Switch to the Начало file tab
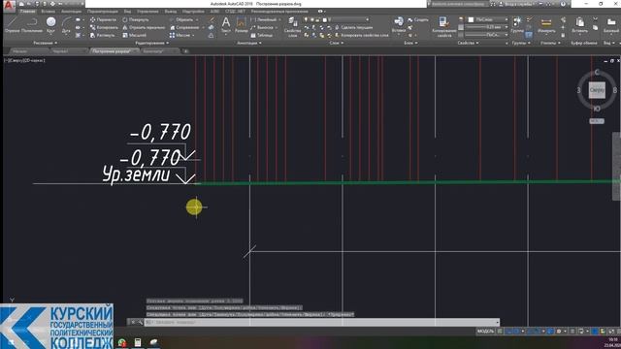The width and height of the screenshot is (621, 349). tap(19, 51)
